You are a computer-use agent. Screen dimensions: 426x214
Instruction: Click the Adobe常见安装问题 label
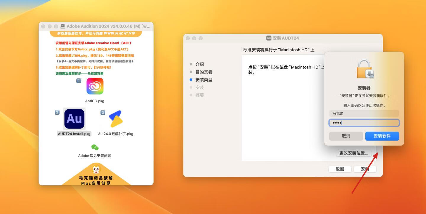tap(95, 156)
